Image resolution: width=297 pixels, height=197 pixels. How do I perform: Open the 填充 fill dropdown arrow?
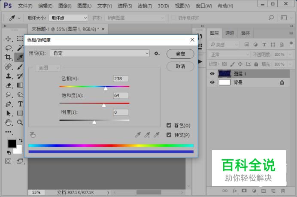(290, 64)
